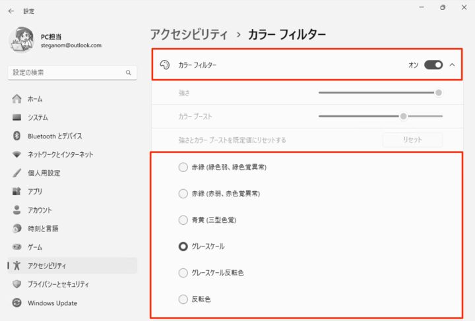Turn off the カラー フィルター toggle switch
The height and width of the screenshot is (321, 475).
(433, 65)
